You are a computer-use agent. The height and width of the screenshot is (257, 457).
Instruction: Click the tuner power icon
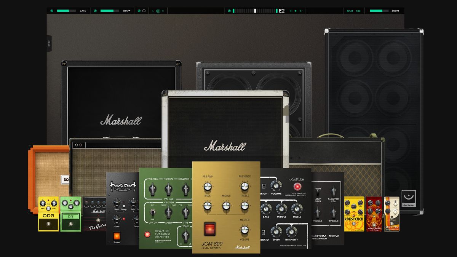coord(230,10)
